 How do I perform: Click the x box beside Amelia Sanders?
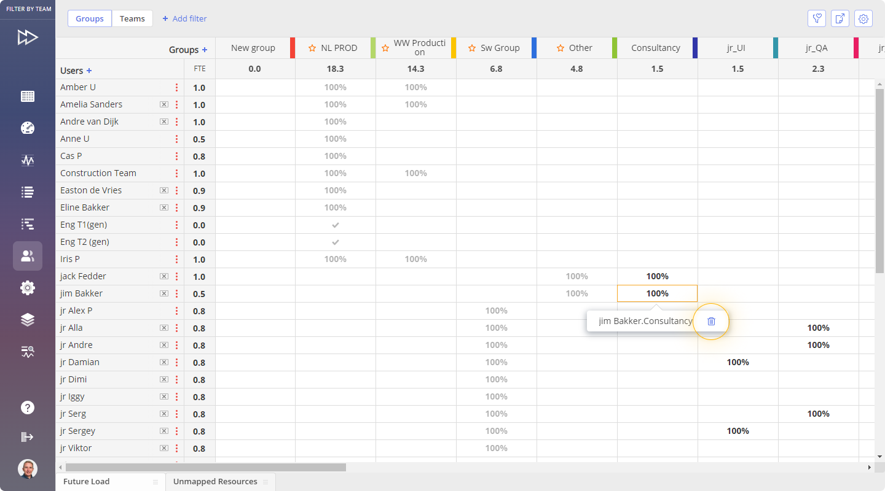[x=163, y=104]
